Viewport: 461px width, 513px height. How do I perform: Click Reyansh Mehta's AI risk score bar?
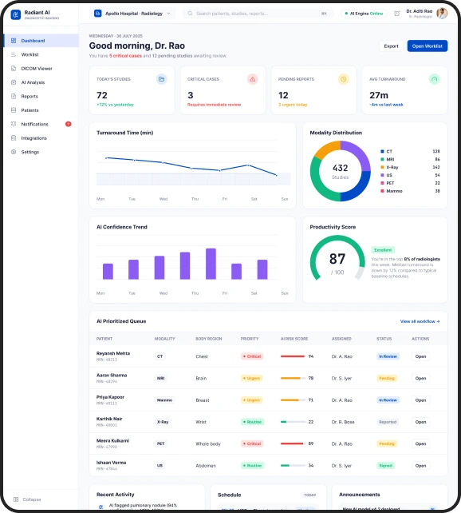293,356
